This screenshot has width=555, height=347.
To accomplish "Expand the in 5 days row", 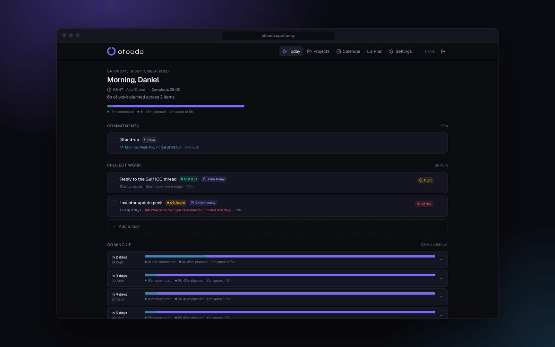I will 441,315.
